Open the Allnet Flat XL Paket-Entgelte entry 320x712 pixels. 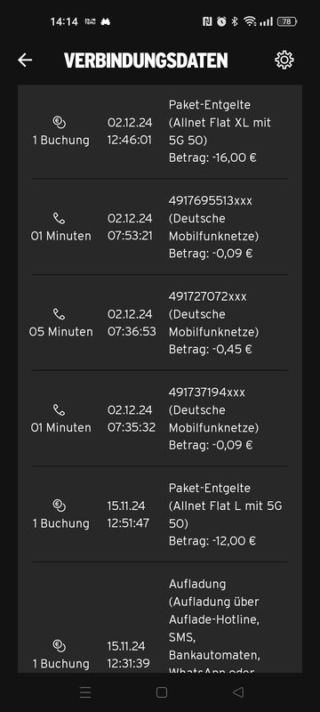(x=160, y=132)
